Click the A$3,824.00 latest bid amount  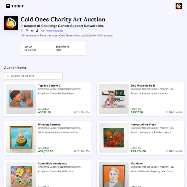click(x=138, y=151)
